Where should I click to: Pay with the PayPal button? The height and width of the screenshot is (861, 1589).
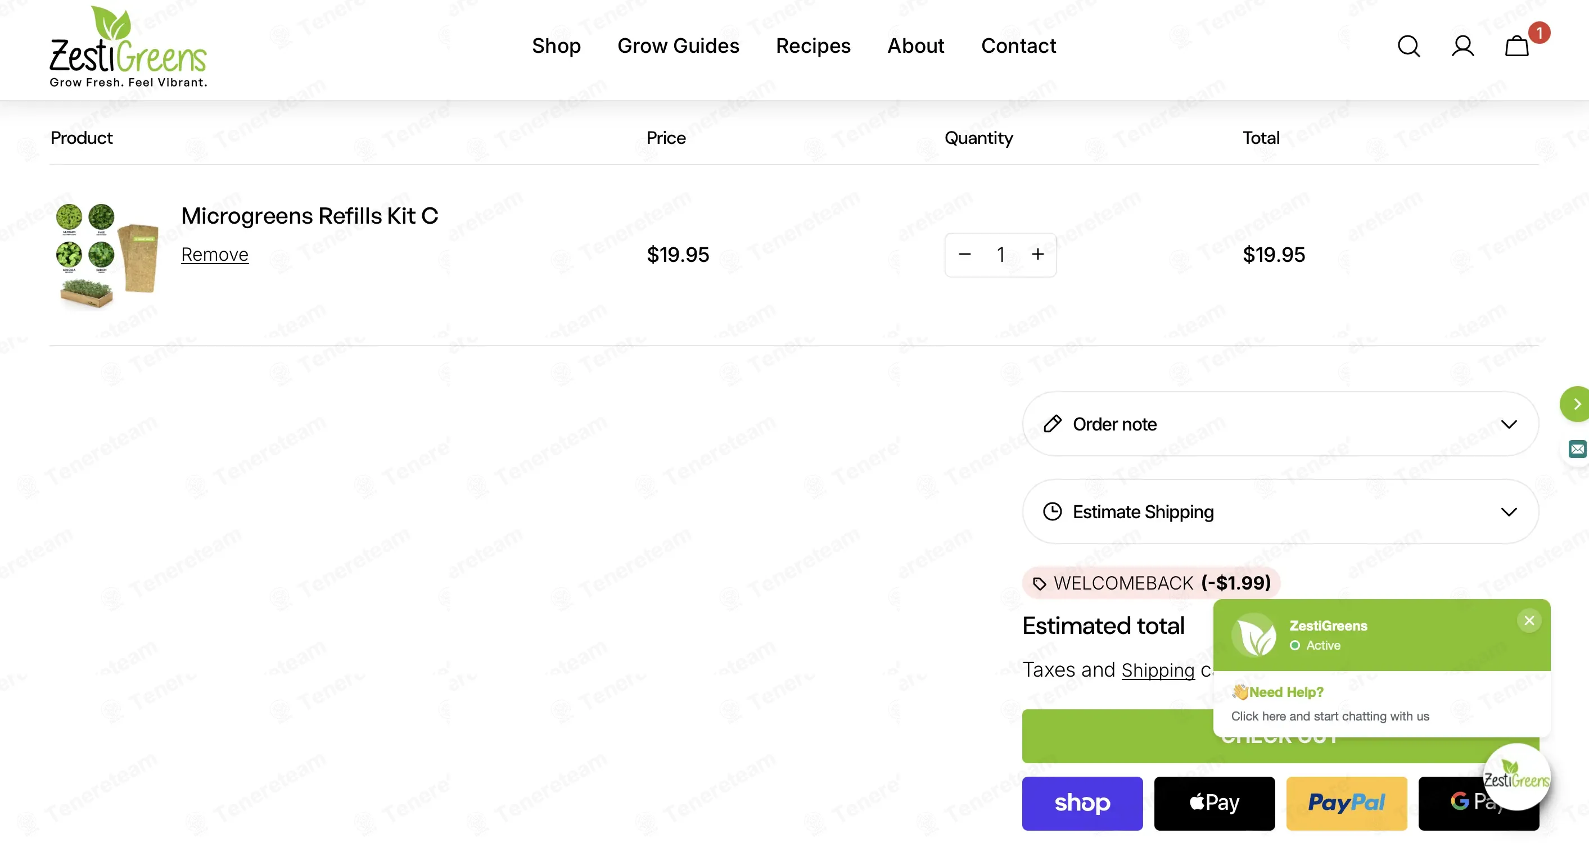click(x=1347, y=803)
